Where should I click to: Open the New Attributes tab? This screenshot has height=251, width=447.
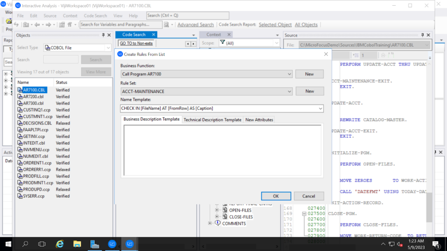click(259, 120)
